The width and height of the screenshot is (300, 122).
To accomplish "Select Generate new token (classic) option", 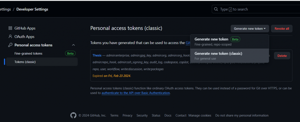I will (x=218, y=54).
